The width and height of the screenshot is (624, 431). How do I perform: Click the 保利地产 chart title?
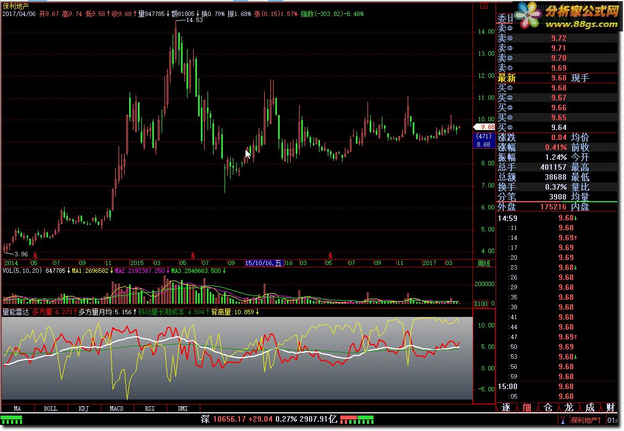tap(15, 6)
